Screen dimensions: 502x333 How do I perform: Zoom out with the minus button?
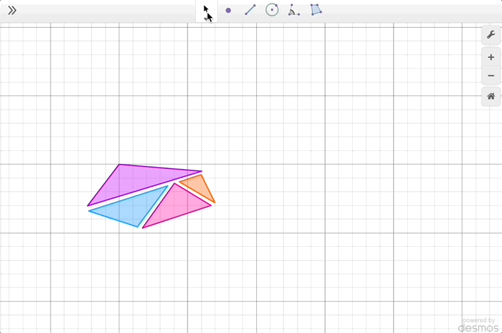(491, 76)
